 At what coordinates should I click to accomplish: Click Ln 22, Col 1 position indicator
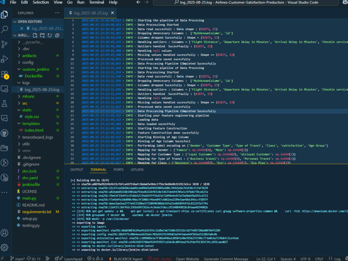click(x=266, y=259)
